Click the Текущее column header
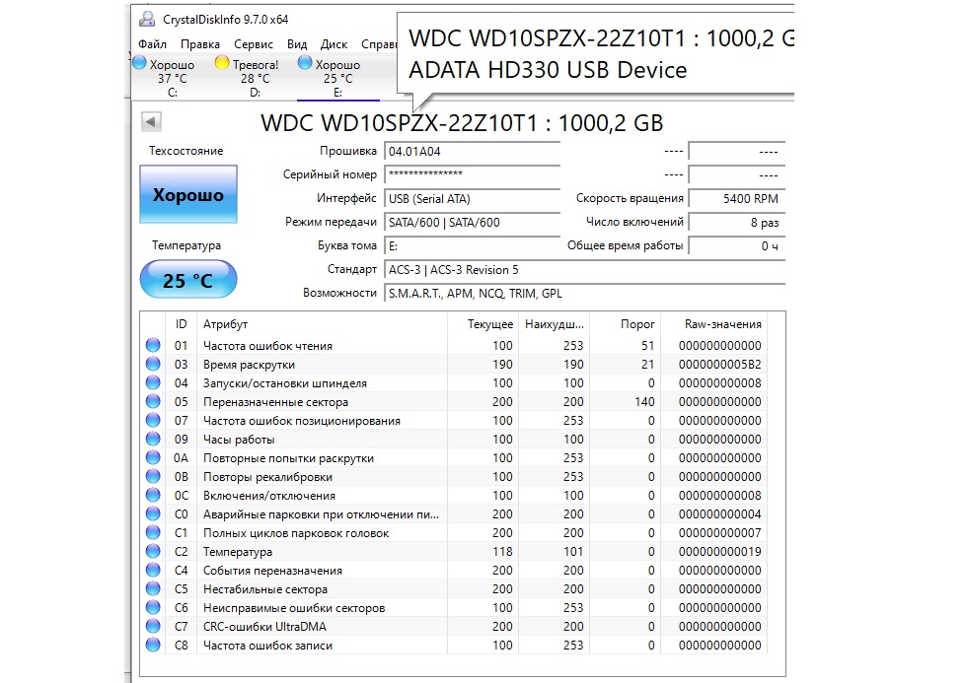 483,324
